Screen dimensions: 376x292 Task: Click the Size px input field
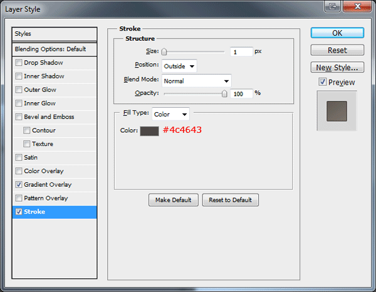pyautogui.click(x=241, y=52)
